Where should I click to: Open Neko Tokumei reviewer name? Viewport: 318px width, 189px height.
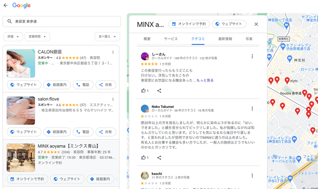coord(163,106)
